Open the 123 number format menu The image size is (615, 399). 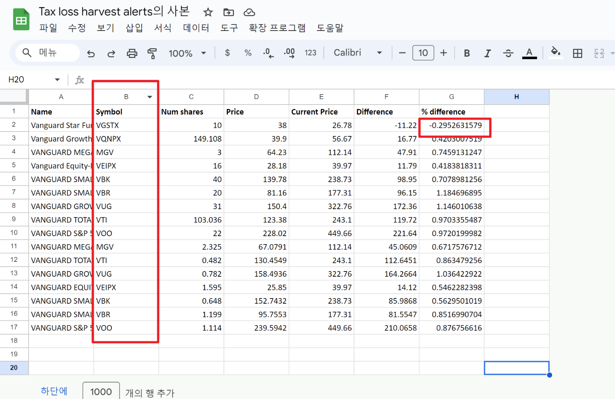[x=311, y=53]
